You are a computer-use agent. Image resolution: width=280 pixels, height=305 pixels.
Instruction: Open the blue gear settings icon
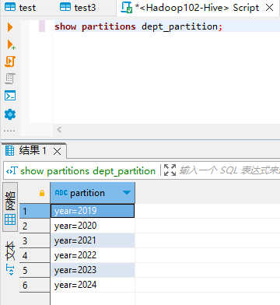(10, 114)
